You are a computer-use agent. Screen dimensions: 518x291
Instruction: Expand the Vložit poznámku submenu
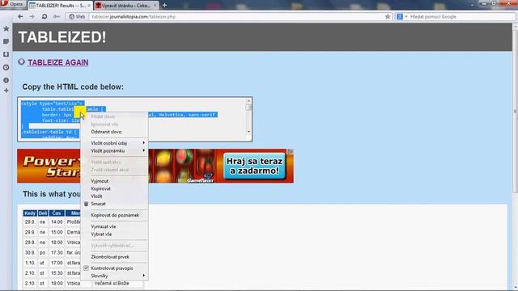pos(114,151)
